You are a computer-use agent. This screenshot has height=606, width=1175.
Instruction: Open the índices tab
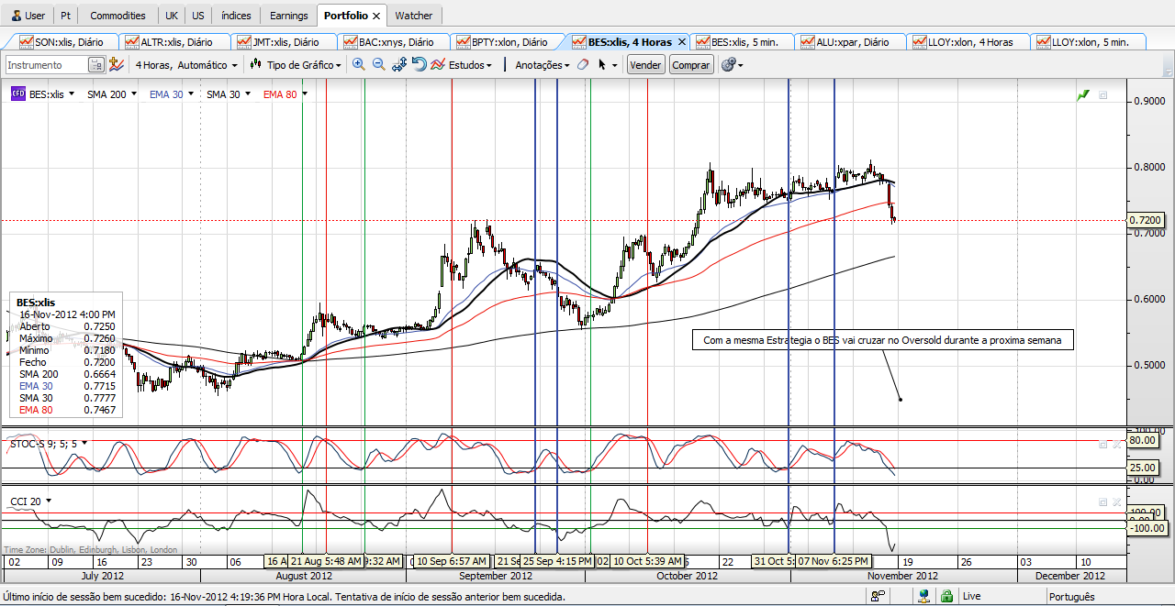(236, 16)
